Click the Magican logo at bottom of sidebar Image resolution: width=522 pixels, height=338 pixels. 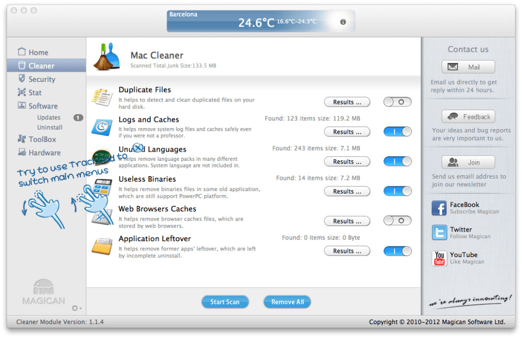pos(43,292)
